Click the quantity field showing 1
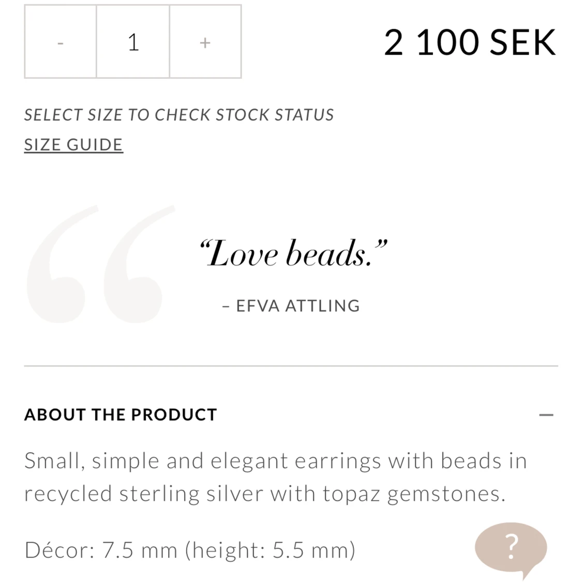Image resolution: width=582 pixels, height=582 pixels. point(133,41)
